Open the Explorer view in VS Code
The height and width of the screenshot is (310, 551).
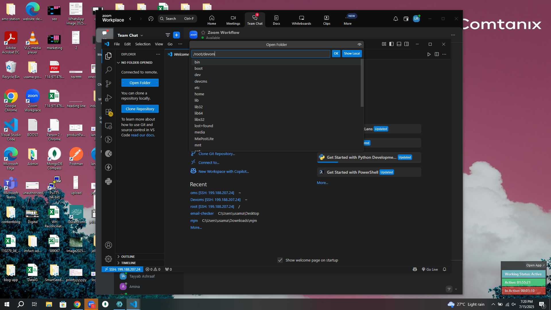tap(108, 56)
